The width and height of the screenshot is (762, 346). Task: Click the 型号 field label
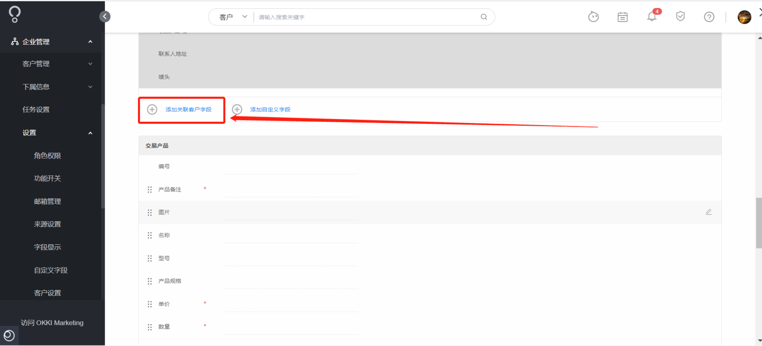(x=164, y=258)
